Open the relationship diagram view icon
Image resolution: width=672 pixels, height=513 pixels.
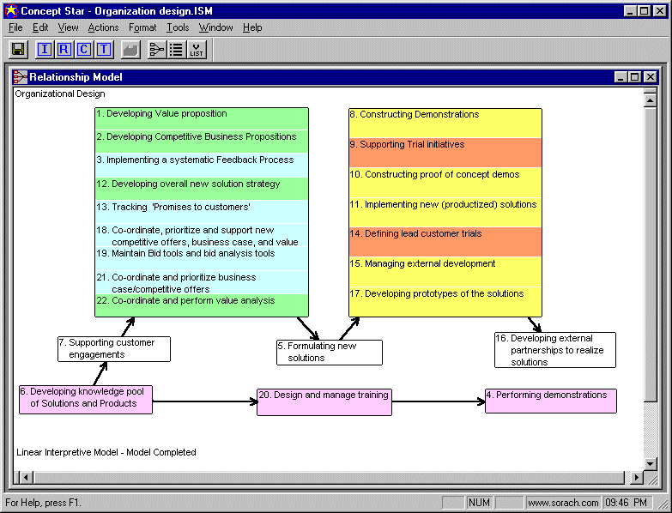click(156, 49)
